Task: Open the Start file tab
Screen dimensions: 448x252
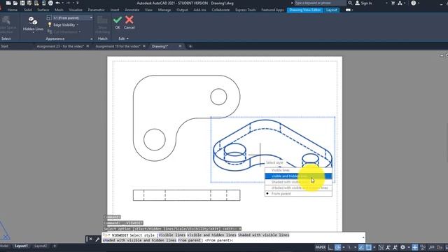Action: 4,46
